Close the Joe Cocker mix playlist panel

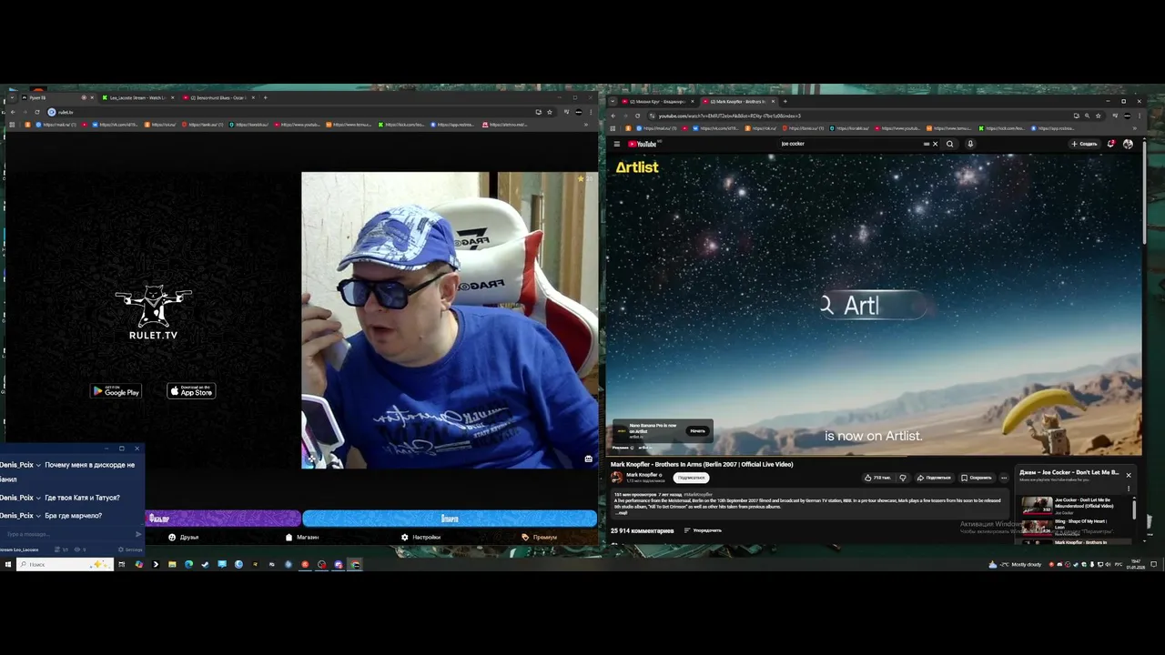click(1129, 475)
